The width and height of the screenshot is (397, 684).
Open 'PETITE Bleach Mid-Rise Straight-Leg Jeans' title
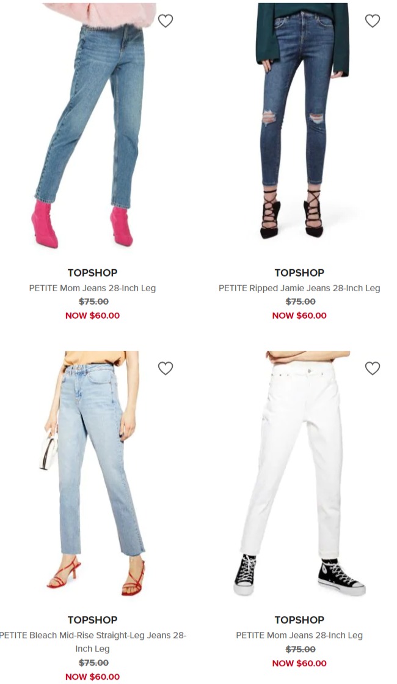(x=92, y=642)
